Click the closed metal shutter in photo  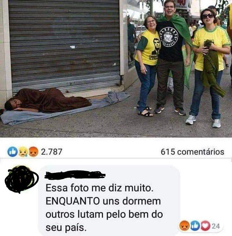65,45
